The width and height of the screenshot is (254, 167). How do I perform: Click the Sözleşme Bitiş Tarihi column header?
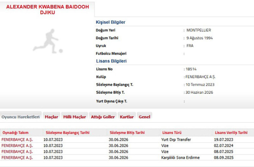click(127, 133)
